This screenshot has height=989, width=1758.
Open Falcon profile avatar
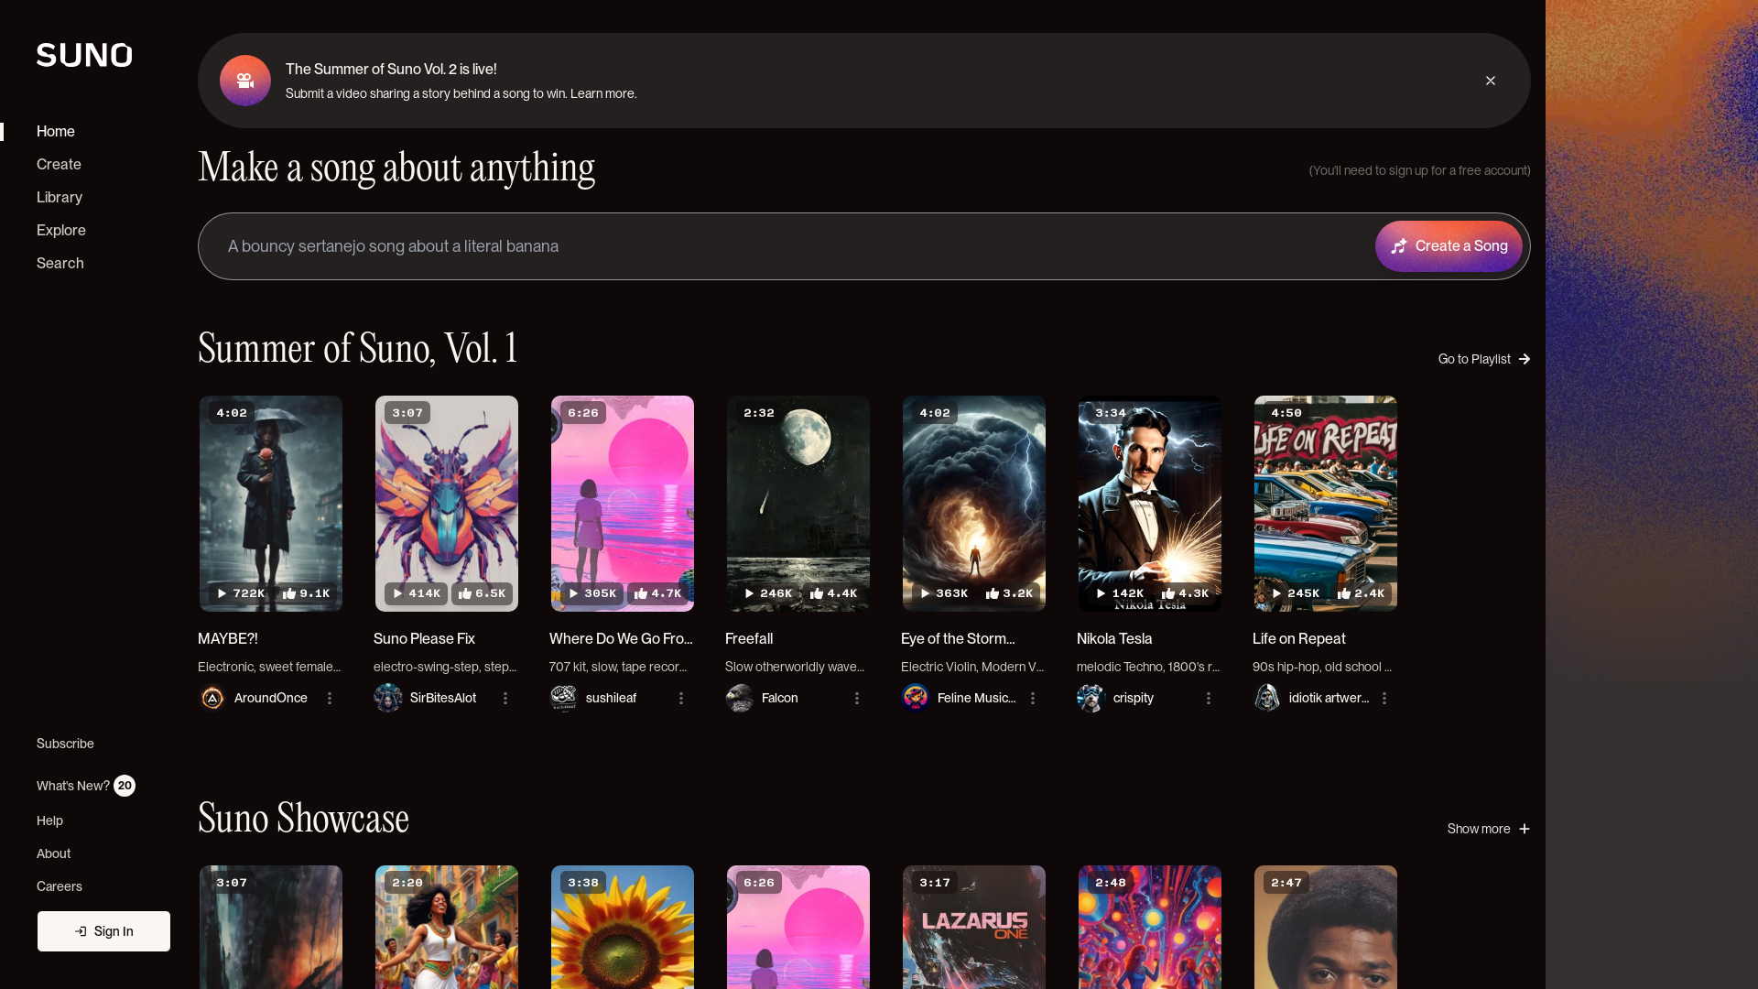[x=740, y=698]
